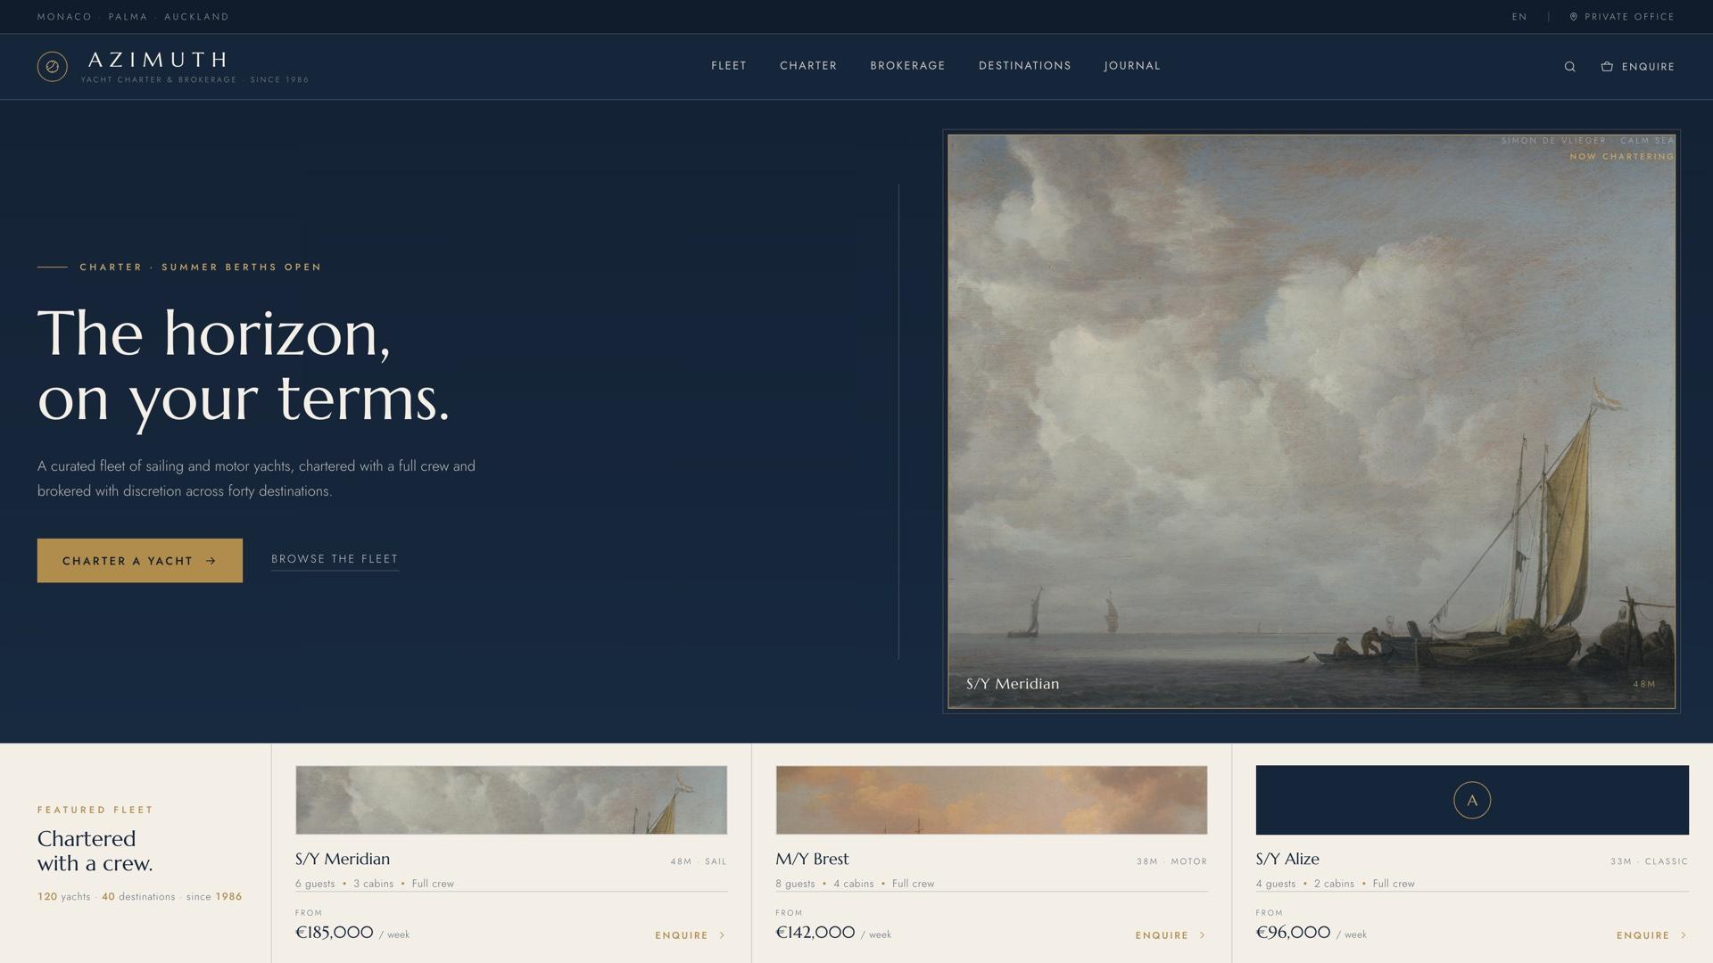The height and width of the screenshot is (963, 1713).
Task: Click the chevron beside the M/Y Brest Enquire link
Action: 1202,935
